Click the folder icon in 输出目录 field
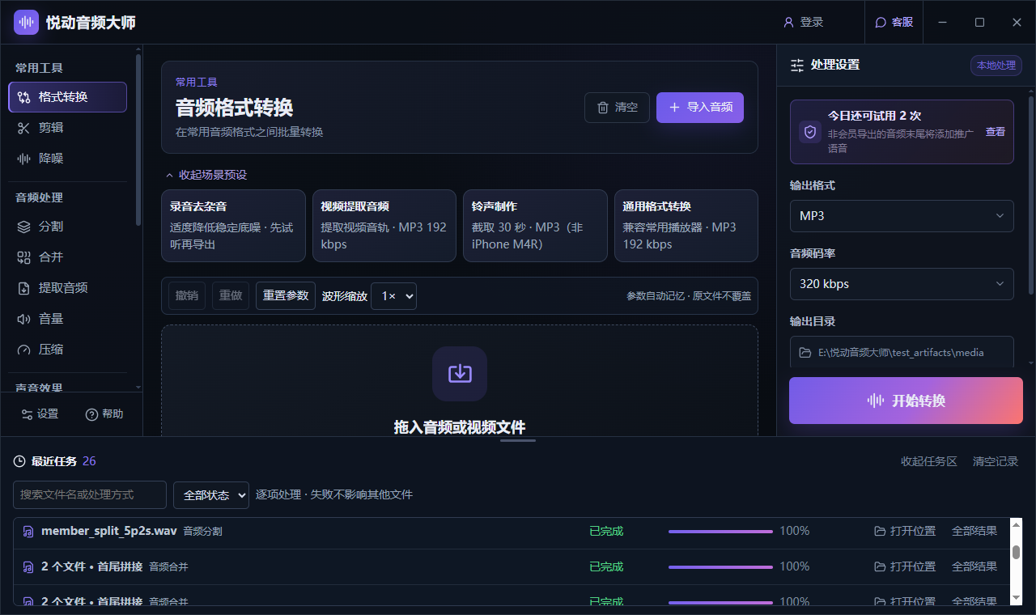This screenshot has width=1036, height=615. [805, 353]
